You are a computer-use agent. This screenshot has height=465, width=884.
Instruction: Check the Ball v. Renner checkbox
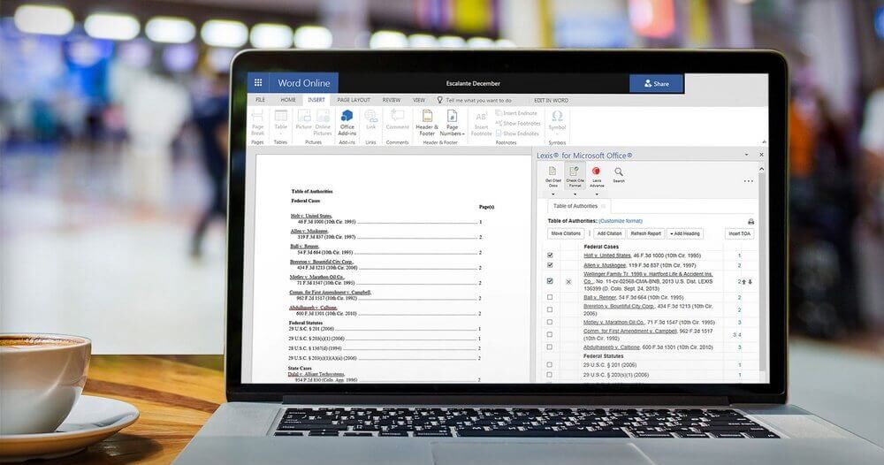550,297
